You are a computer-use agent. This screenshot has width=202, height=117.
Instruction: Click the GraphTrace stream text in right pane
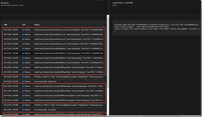[157, 28]
